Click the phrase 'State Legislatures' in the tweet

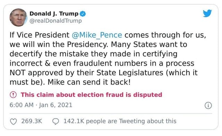pos(130,73)
